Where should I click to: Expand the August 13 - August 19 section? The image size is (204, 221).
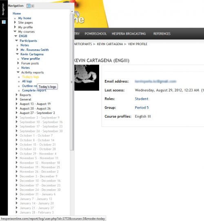coord(17,104)
